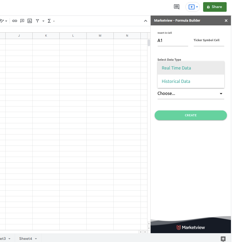Switch to the Sheet4 tab
Viewport: 232px width, 242px height.
click(25, 239)
